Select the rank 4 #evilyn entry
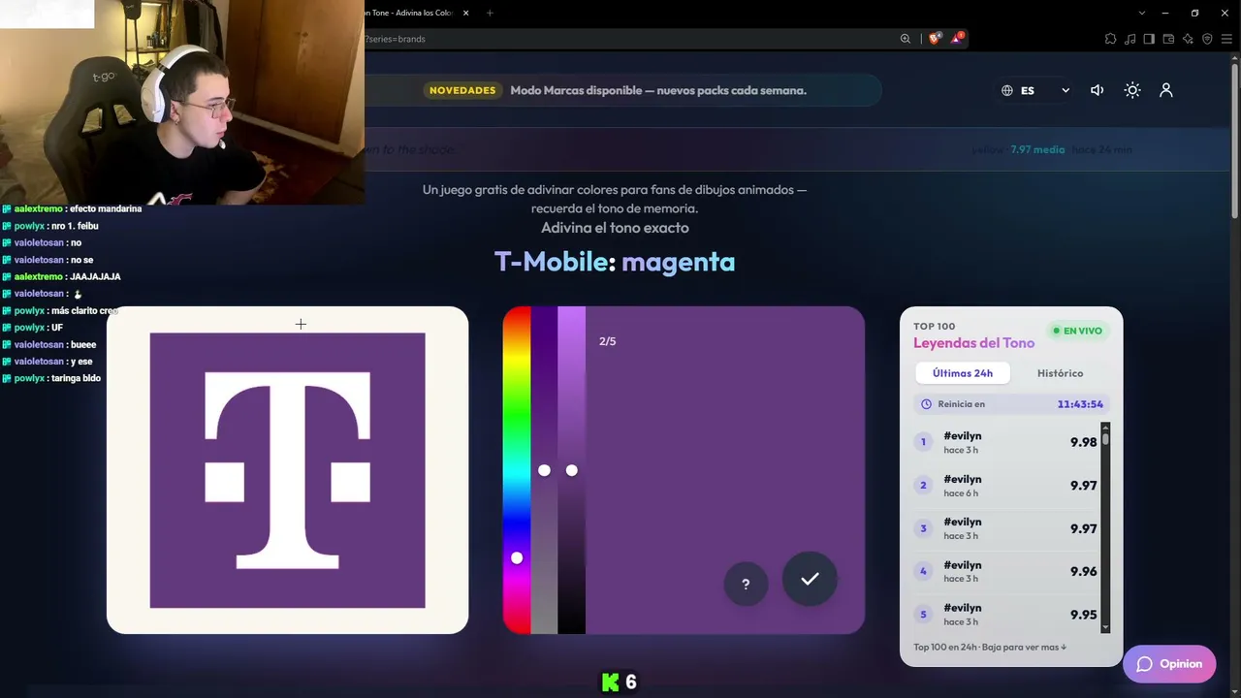The width and height of the screenshot is (1241, 698). 1006,571
